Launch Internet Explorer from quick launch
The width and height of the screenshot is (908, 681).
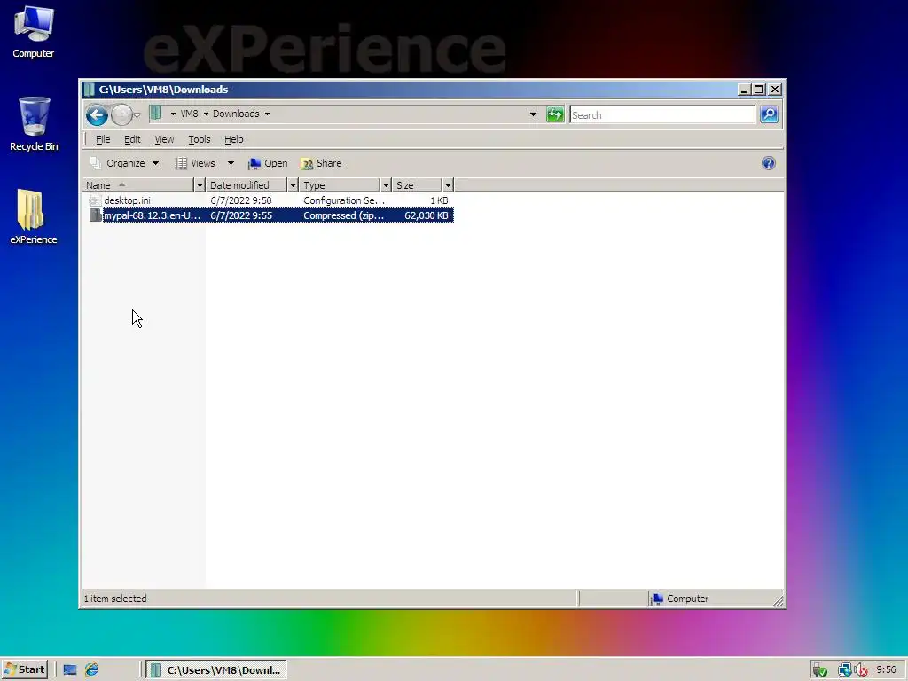click(91, 670)
